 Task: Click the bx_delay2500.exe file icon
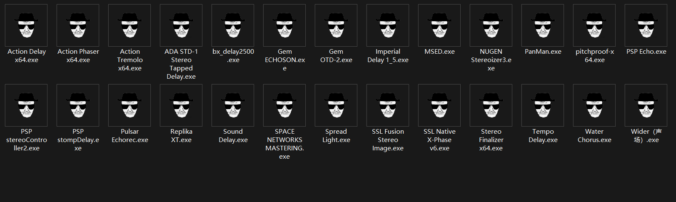click(233, 25)
